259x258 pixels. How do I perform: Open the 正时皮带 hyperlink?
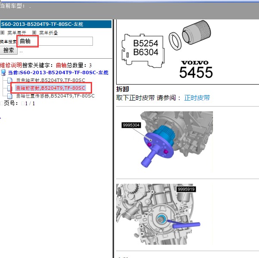(197, 98)
